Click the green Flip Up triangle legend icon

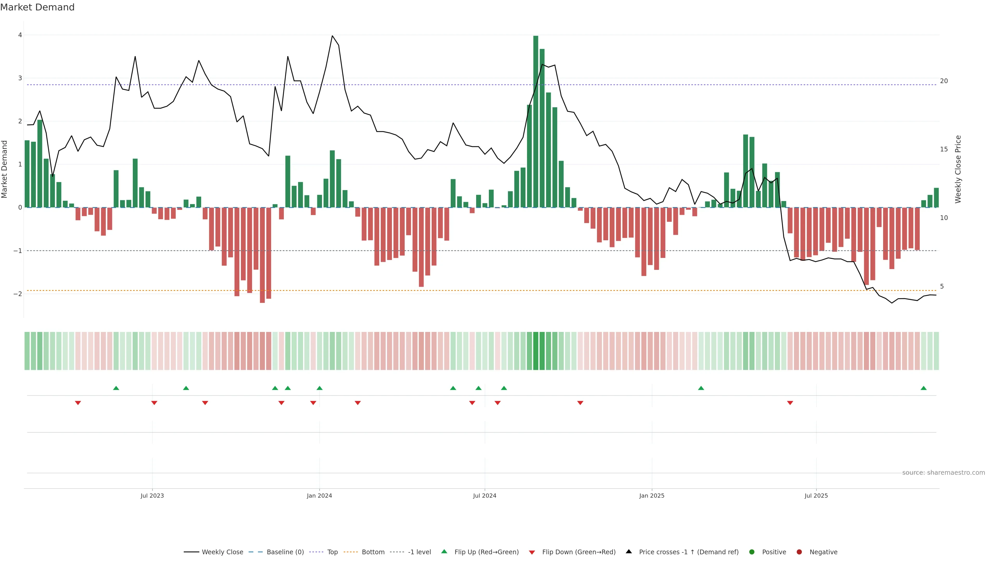[444, 551]
